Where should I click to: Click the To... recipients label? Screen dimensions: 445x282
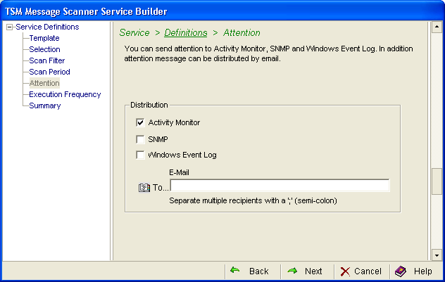(x=161, y=188)
